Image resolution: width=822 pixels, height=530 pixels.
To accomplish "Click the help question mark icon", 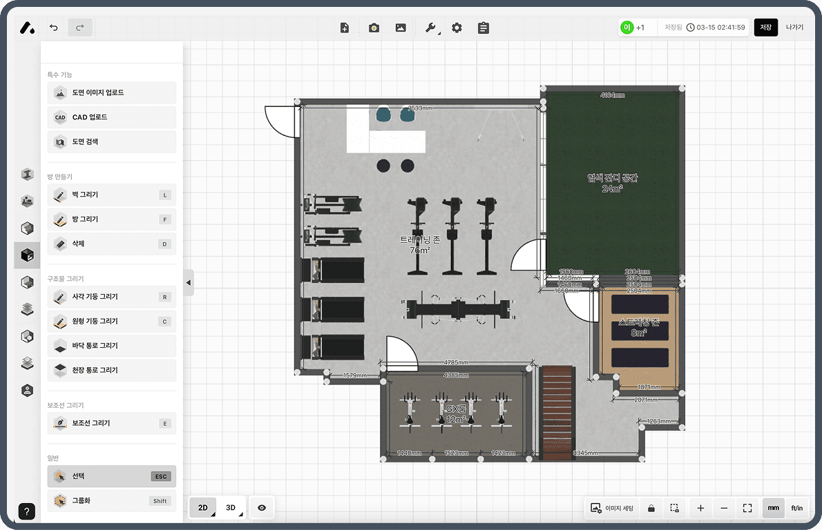I will point(27,511).
